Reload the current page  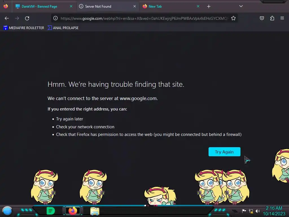coord(27,18)
